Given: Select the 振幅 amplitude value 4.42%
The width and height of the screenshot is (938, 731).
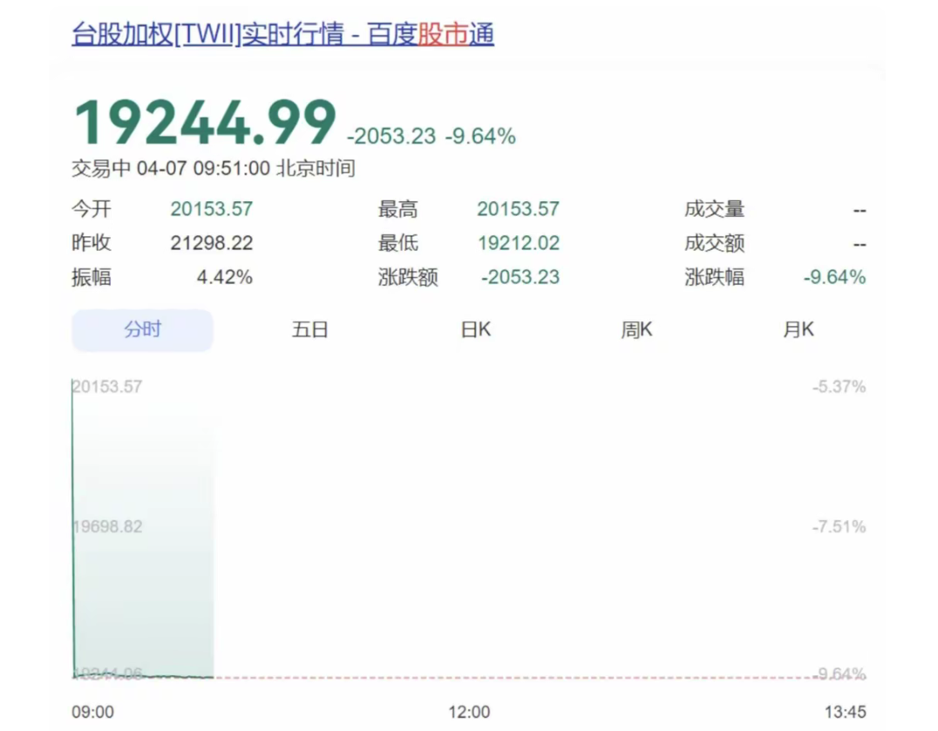Looking at the screenshot, I should [225, 277].
